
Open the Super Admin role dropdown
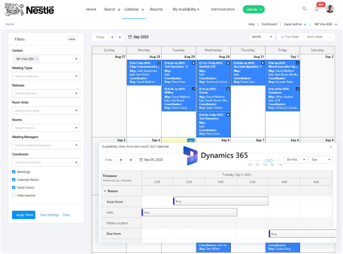point(295,24)
